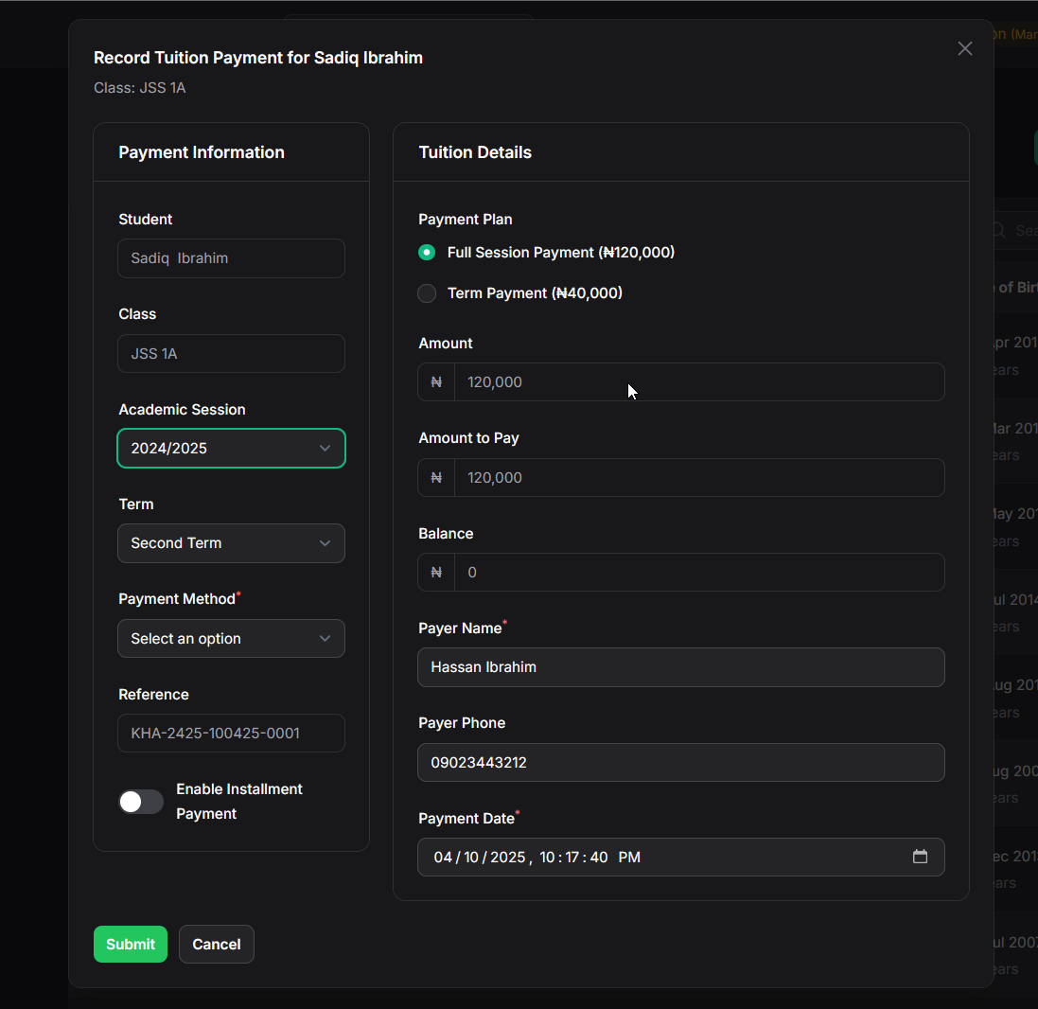Click the Payment Date field's month value
This screenshot has height=1009, width=1038.
coord(442,858)
